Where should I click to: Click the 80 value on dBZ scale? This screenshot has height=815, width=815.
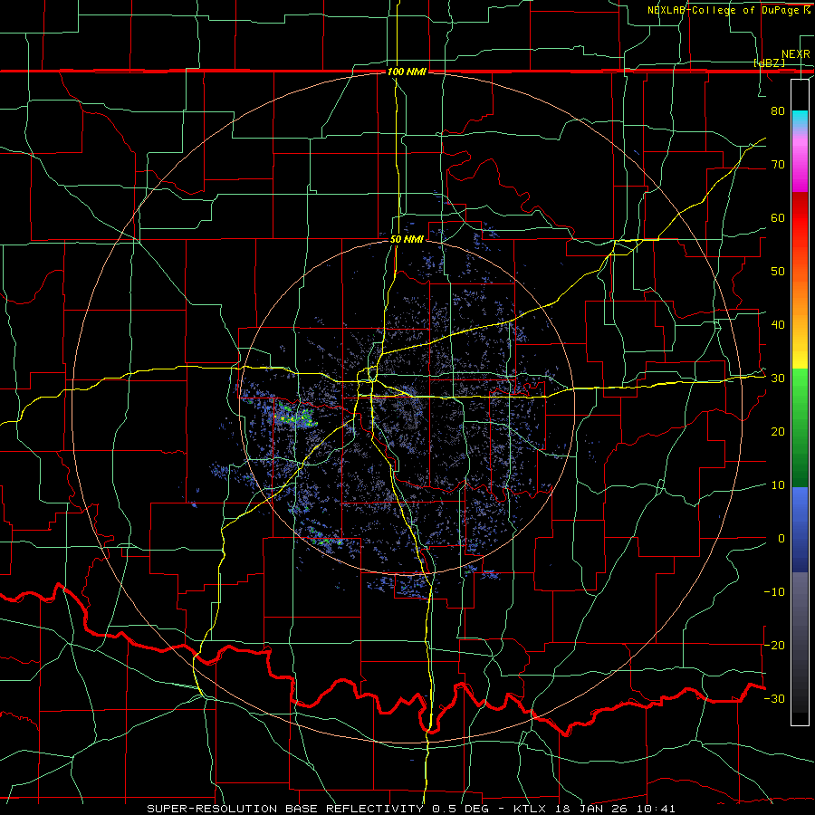click(778, 110)
